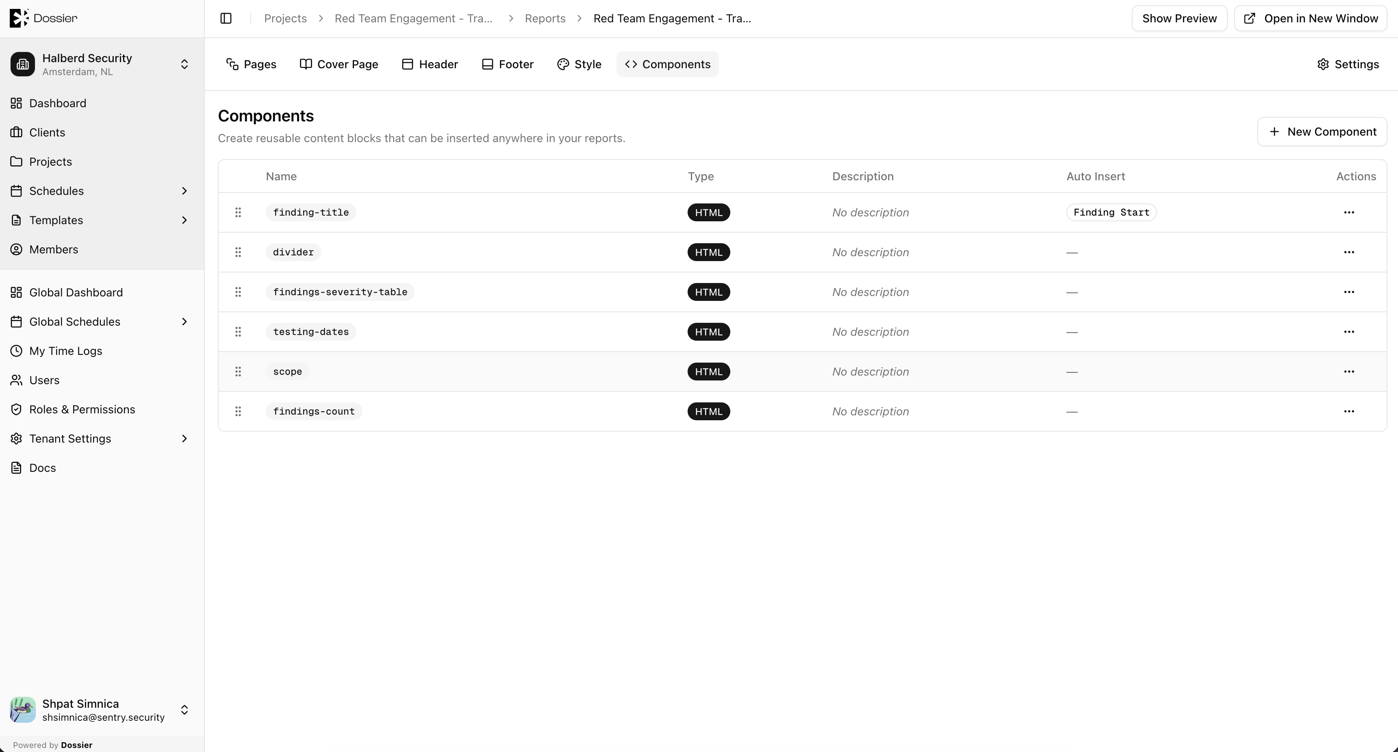The image size is (1398, 752).
Task: Expand the Tenant Settings section
Action: click(x=185, y=439)
